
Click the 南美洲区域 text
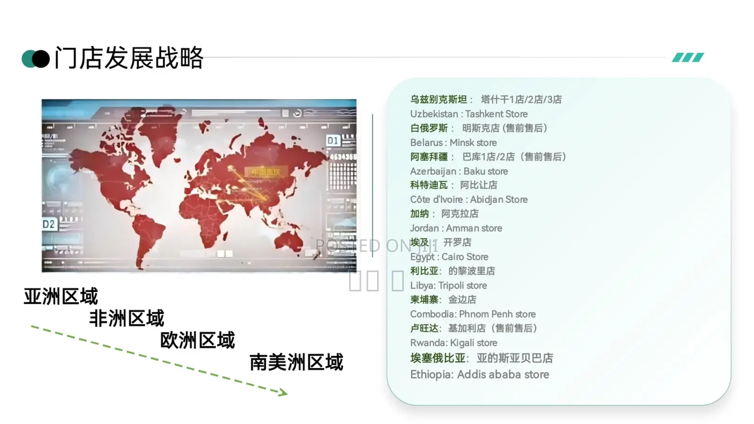click(x=296, y=362)
